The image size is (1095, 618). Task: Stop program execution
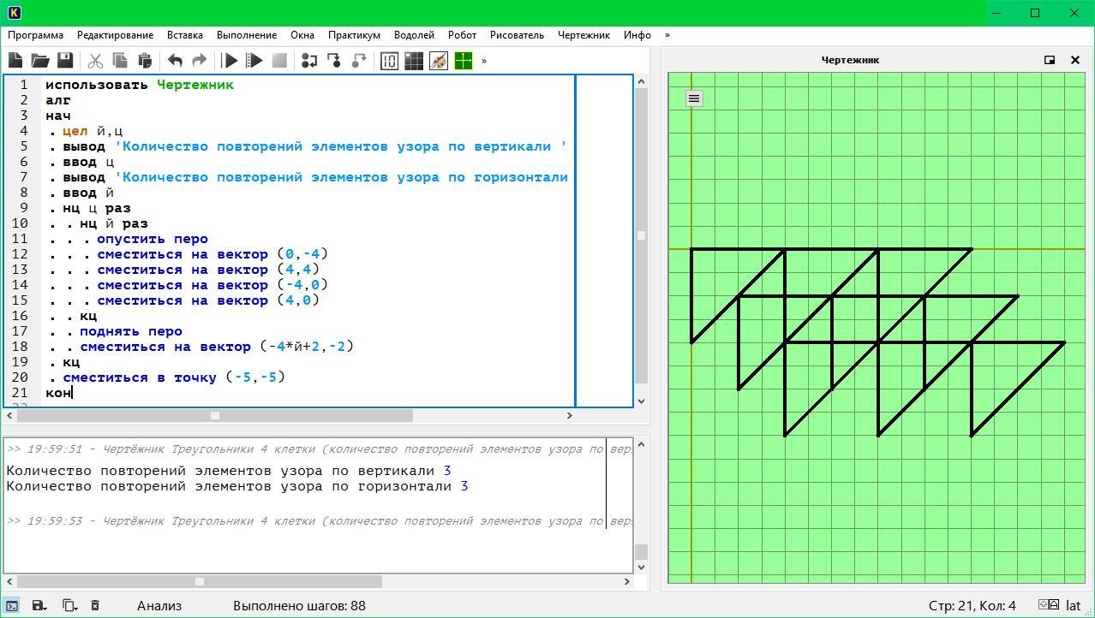tap(279, 61)
